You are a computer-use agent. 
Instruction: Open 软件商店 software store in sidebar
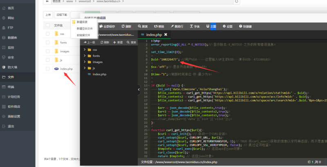tap(14, 107)
